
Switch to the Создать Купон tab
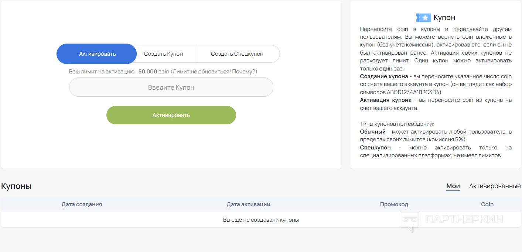163,54
